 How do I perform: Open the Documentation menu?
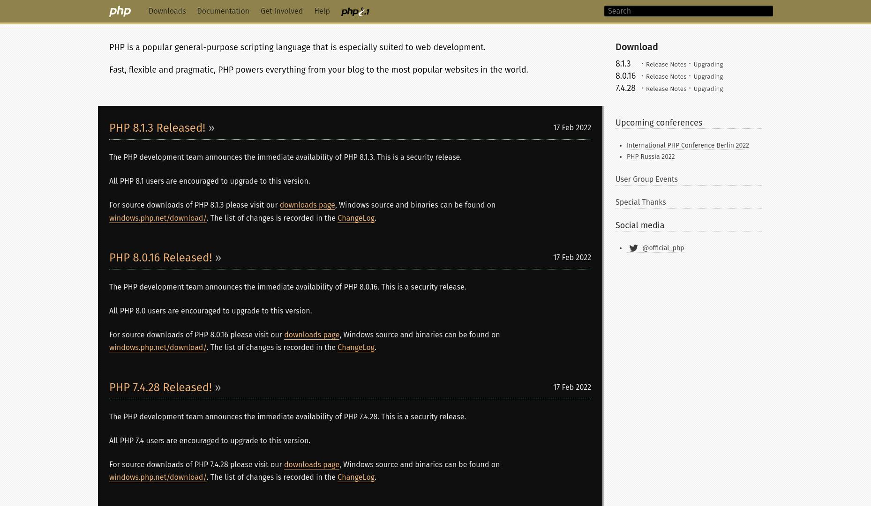(223, 11)
